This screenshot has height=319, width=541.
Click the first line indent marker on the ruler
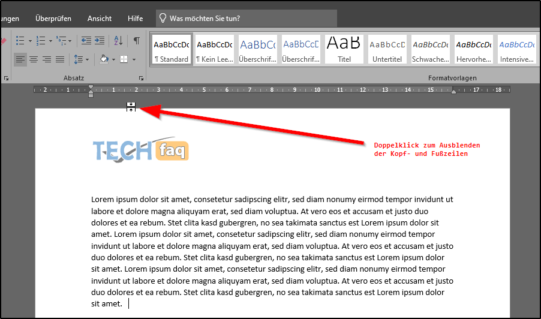click(x=91, y=87)
